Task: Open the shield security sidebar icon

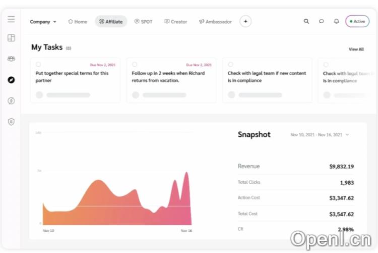Action: click(x=11, y=122)
